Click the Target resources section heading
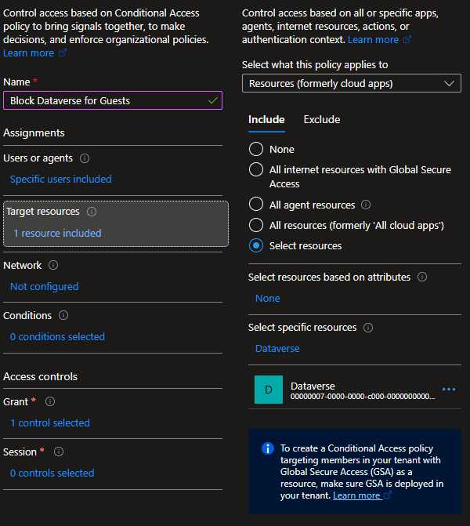The width and height of the screenshot is (470, 526). [43, 212]
